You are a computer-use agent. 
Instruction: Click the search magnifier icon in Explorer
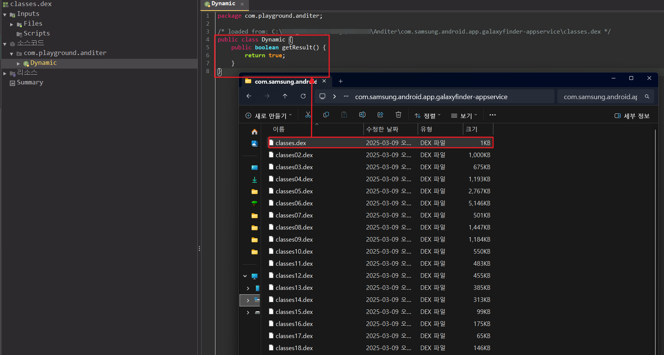coord(647,97)
